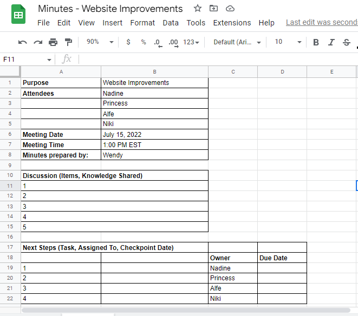Select the Next Steps header cell
358x316 pixels.
click(115, 247)
